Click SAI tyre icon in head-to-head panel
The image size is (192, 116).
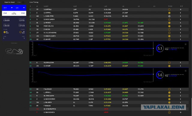click(21, 32)
